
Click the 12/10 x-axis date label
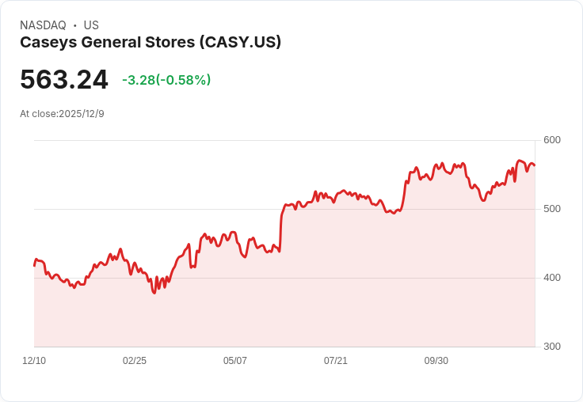34,361
